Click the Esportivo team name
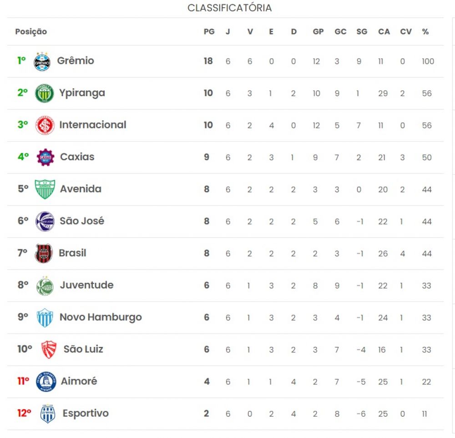This screenshot has height=438, width=455. tap(86, 413)
